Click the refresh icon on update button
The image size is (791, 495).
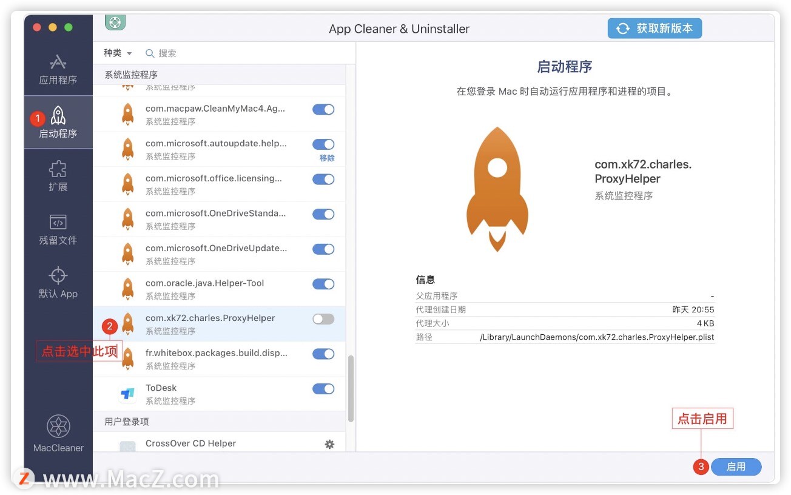click(x=623, y=29)
